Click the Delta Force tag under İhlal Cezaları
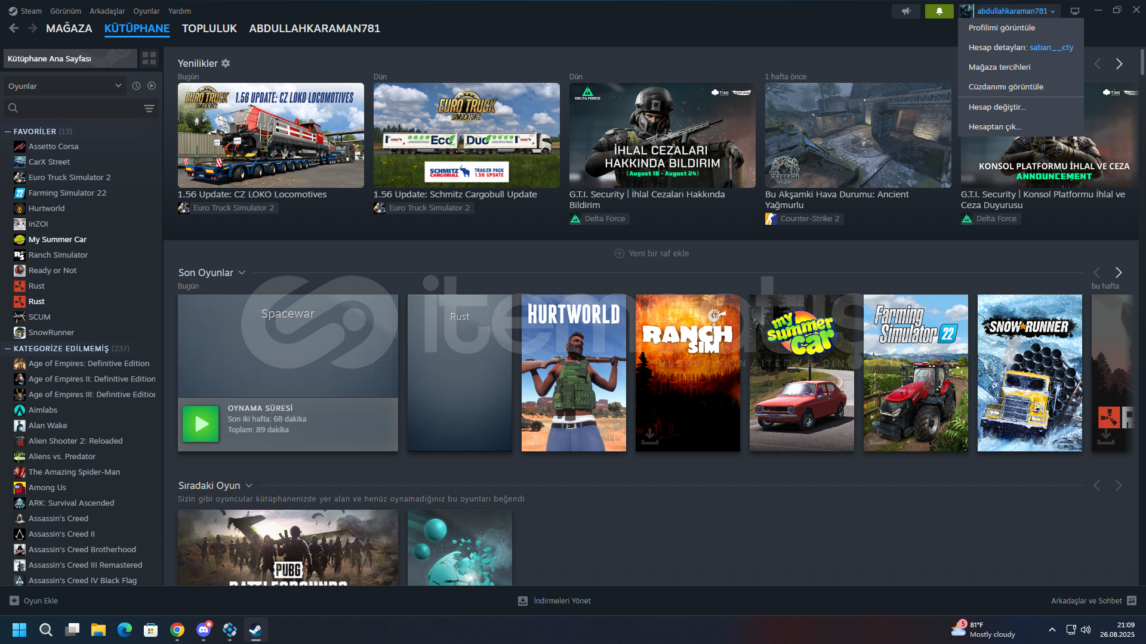The height and width of the screenshot is (644, 1146). point(599,219)
